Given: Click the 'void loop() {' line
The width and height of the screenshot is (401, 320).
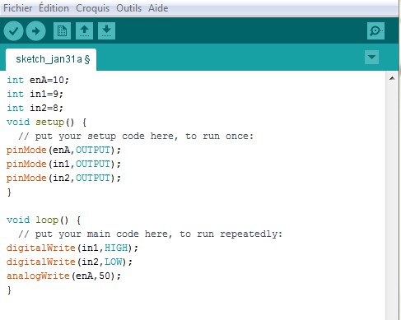Looking at the screenshot, I should click(x=44, y=220).
